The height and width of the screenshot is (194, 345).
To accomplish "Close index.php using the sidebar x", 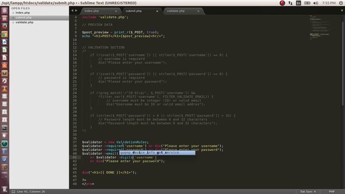I will point(13,13).
